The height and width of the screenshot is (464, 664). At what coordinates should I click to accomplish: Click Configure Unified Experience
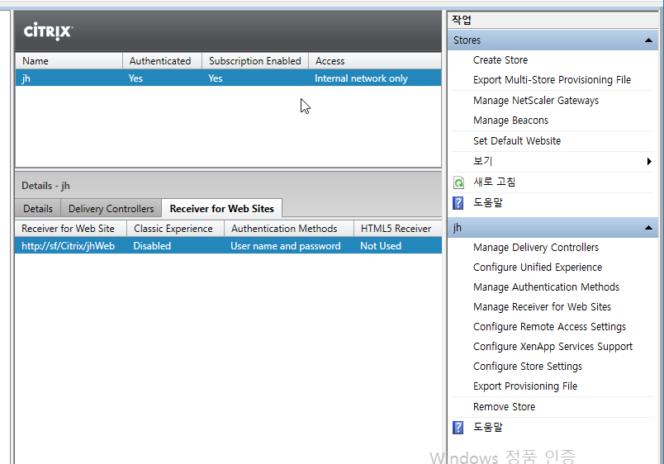(x=538, y=268)
